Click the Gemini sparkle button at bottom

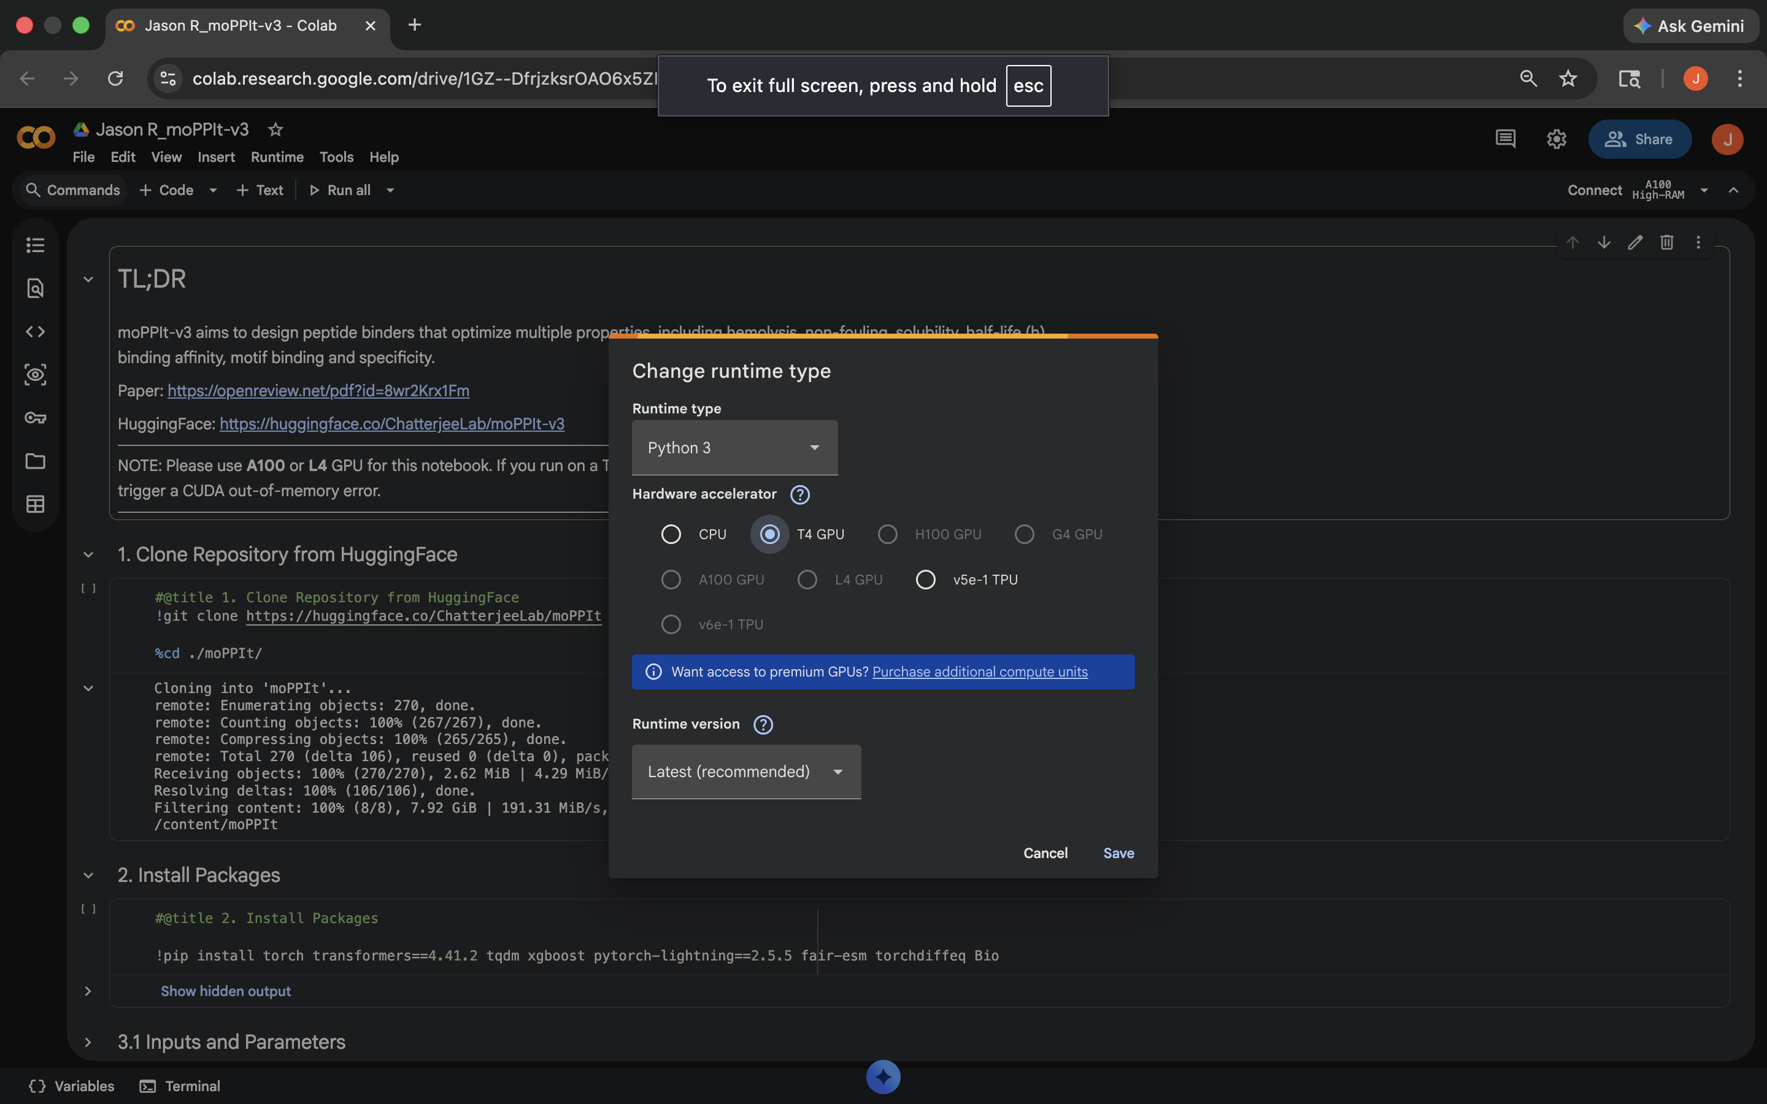click(883, 1077)
